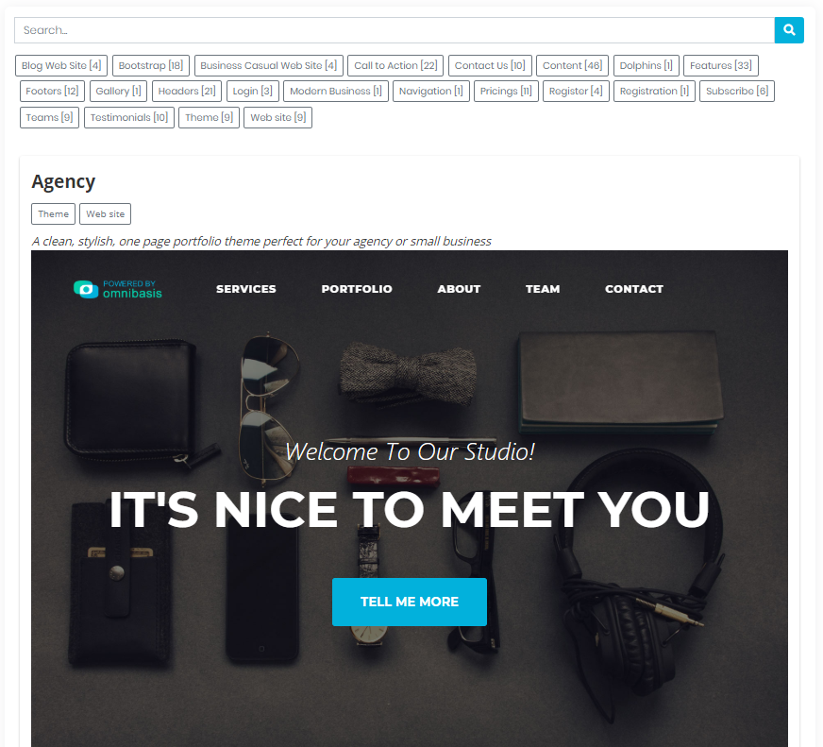Click the Web site tag under Agency

click(x=106, y=214)
